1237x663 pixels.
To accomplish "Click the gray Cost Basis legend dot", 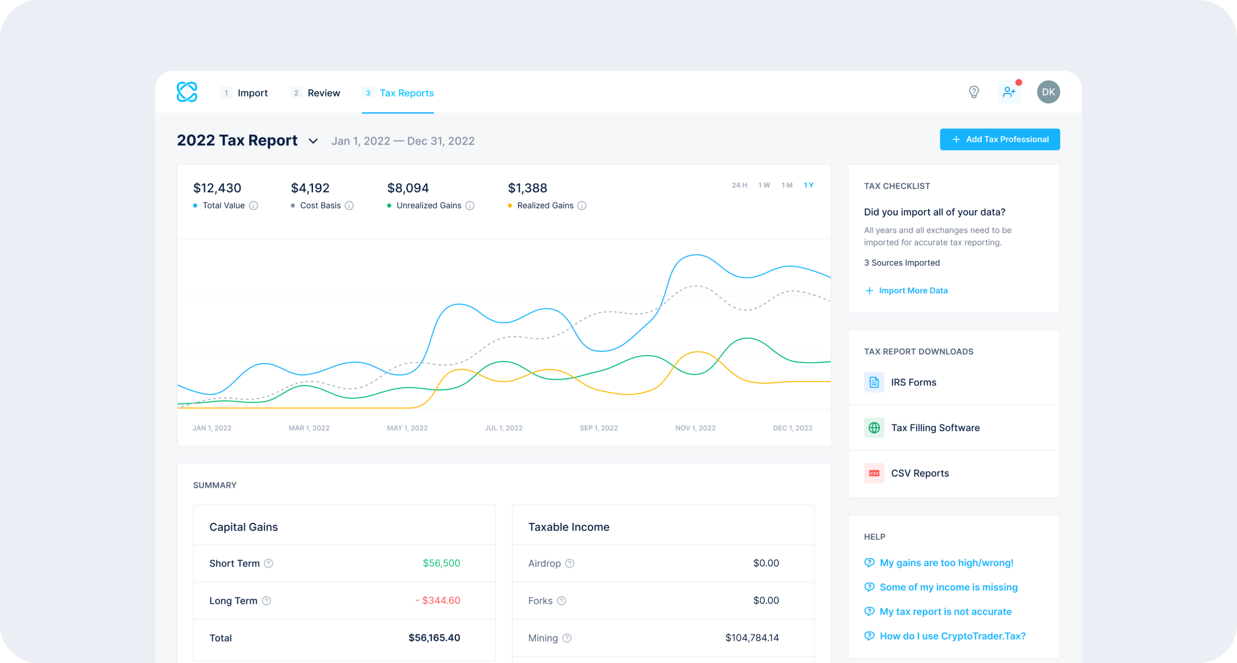I will pos(292,206).
